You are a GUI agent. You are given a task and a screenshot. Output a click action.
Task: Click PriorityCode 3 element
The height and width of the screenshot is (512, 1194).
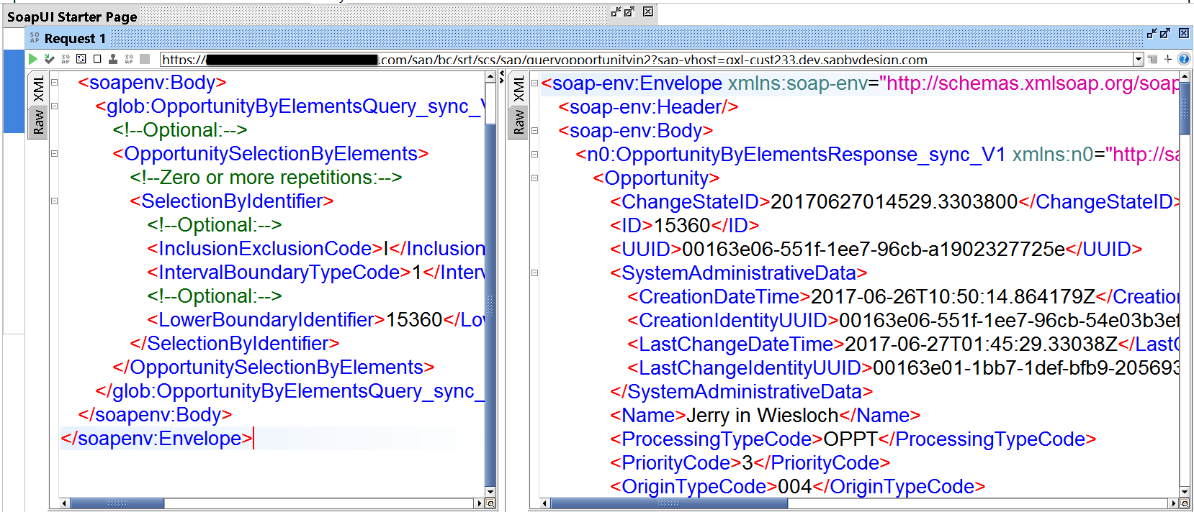[750, 463]
